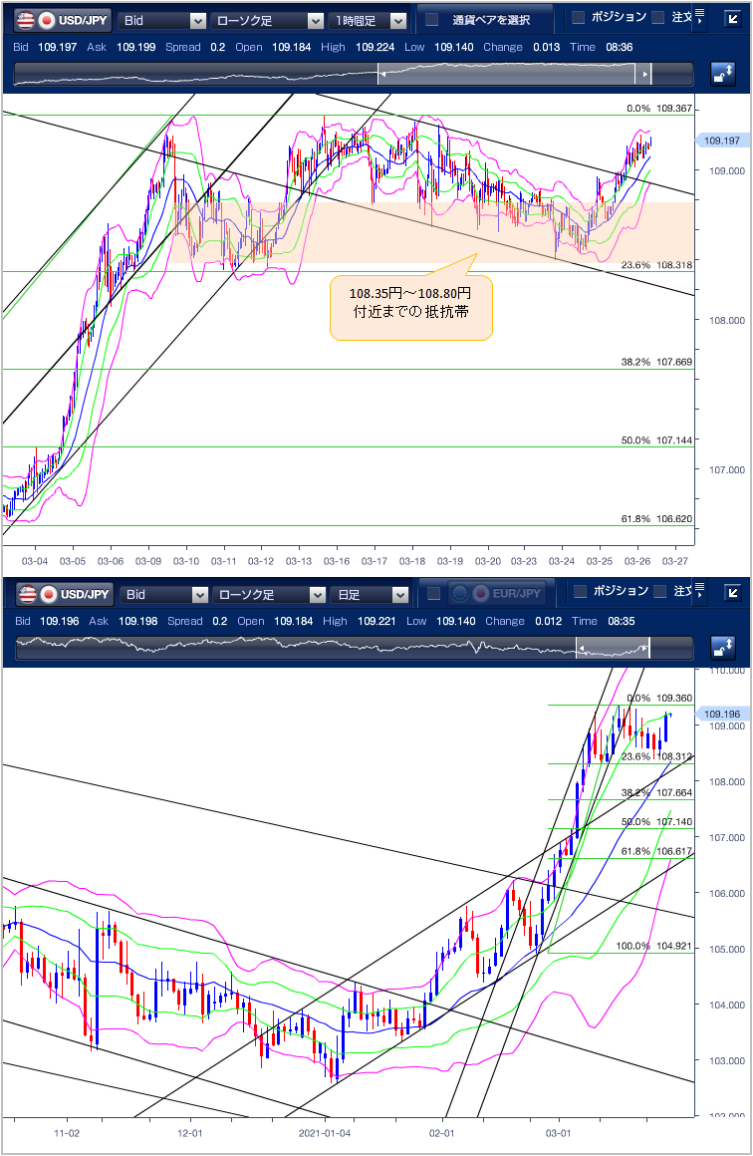753x1156 pixels.
Task: Toggle the ポジション checkbox on the bottom chart
Action: pos(580,592)
